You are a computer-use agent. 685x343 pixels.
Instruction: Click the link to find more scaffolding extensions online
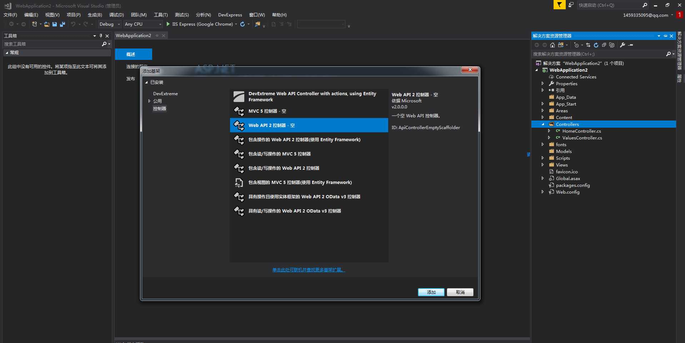pyautogui.click(x=309, y=270)
